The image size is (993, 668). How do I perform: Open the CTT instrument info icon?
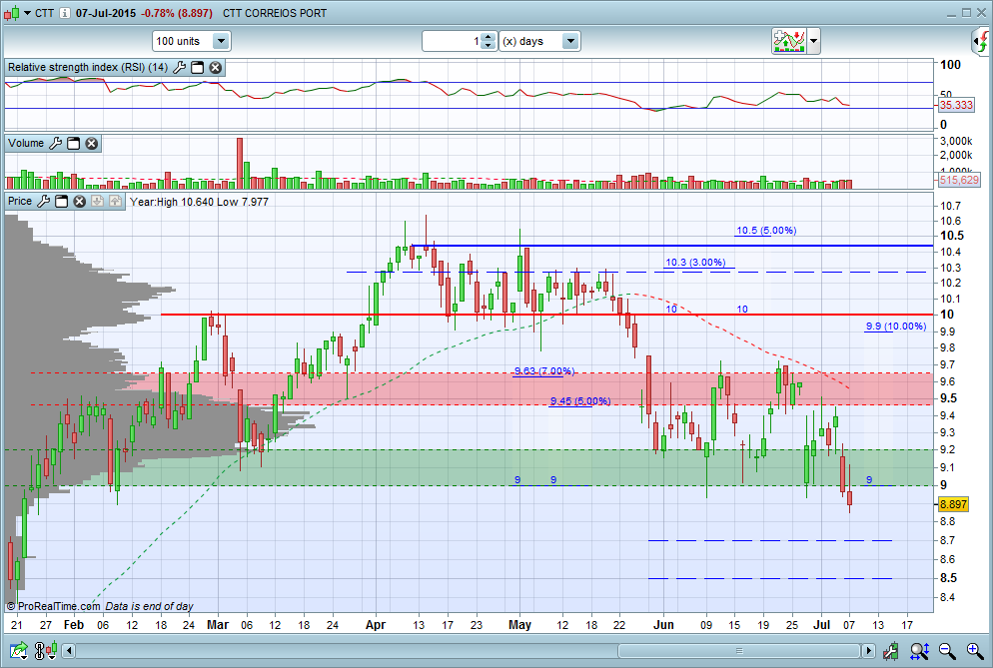point(65,13)
